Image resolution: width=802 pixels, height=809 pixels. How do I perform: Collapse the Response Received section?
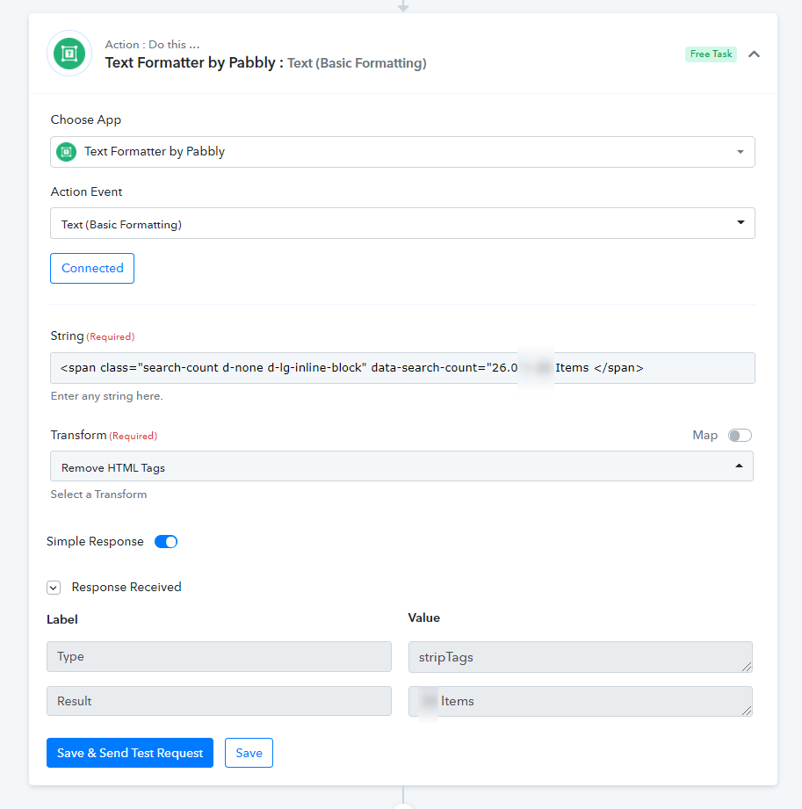[54, 588]
